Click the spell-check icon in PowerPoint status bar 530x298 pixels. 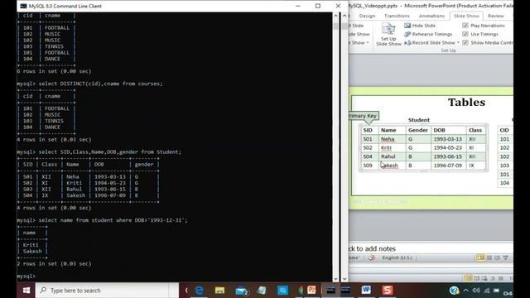(x=372, y=257)
